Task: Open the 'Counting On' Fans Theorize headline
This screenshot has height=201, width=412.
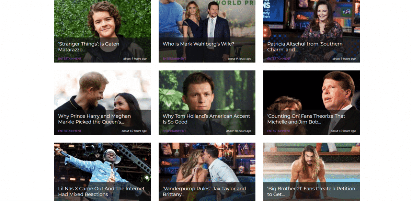Action: (x=306, y=119)
